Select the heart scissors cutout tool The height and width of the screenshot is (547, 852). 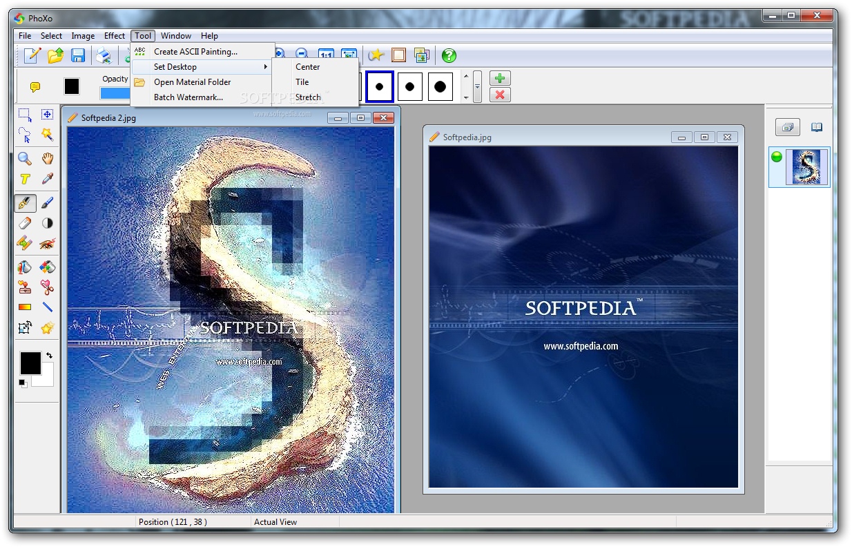[x=47, y=287]
